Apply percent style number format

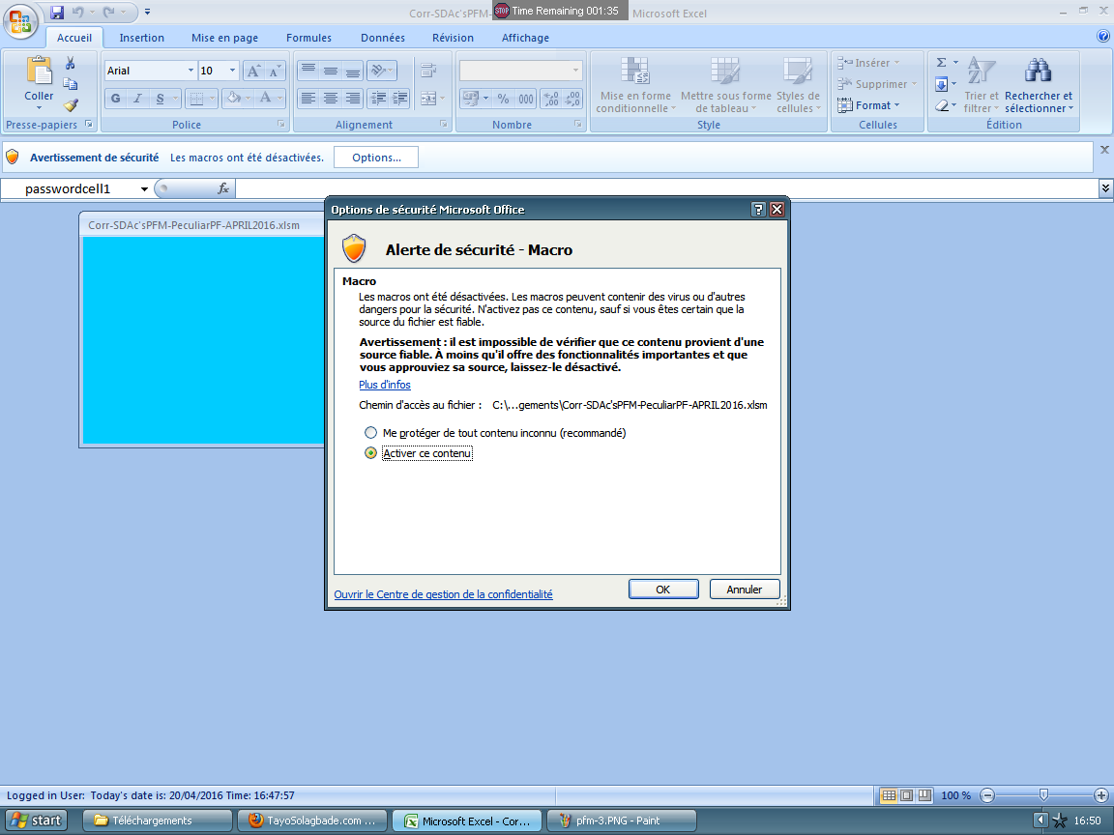503,99
